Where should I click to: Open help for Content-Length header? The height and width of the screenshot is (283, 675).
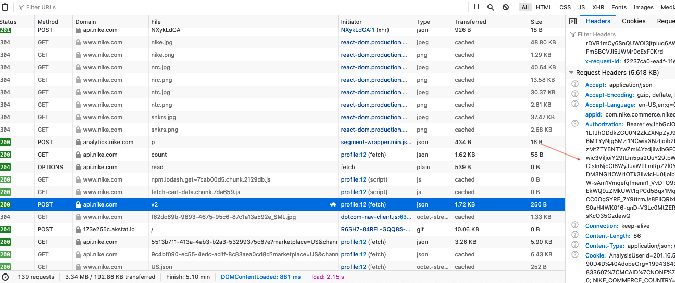(575, 235)
